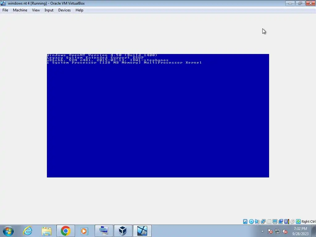The width and height of the screenshot is (316, 237).
Task: Click the Show desktop strip
Action: 314,231
